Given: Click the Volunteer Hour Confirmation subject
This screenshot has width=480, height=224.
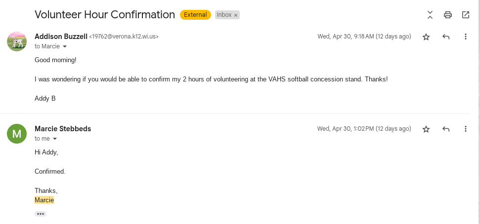Looking at the screenshot, I should (x=105, y=15).
